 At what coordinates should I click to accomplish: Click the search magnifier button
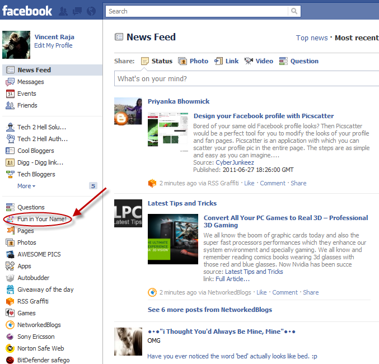294,11
